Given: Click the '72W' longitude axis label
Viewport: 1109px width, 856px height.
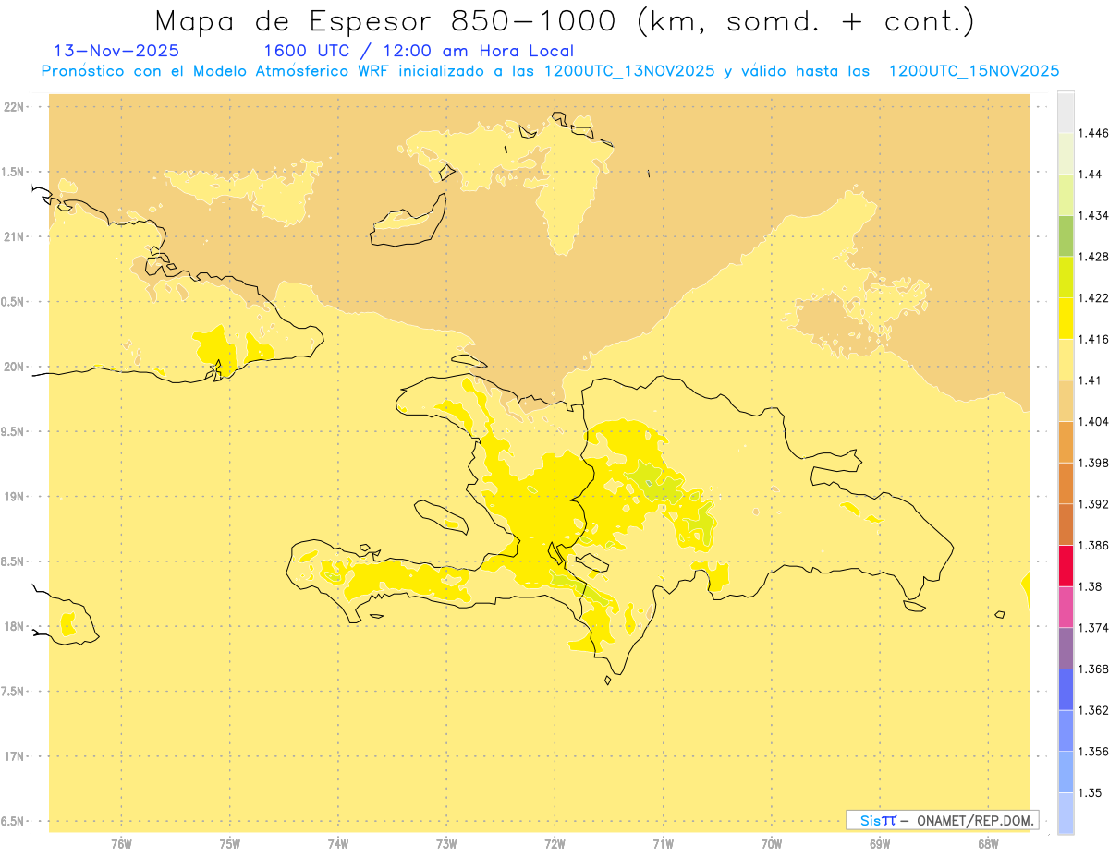Looking at the screenshot, I should coord(554,843).
